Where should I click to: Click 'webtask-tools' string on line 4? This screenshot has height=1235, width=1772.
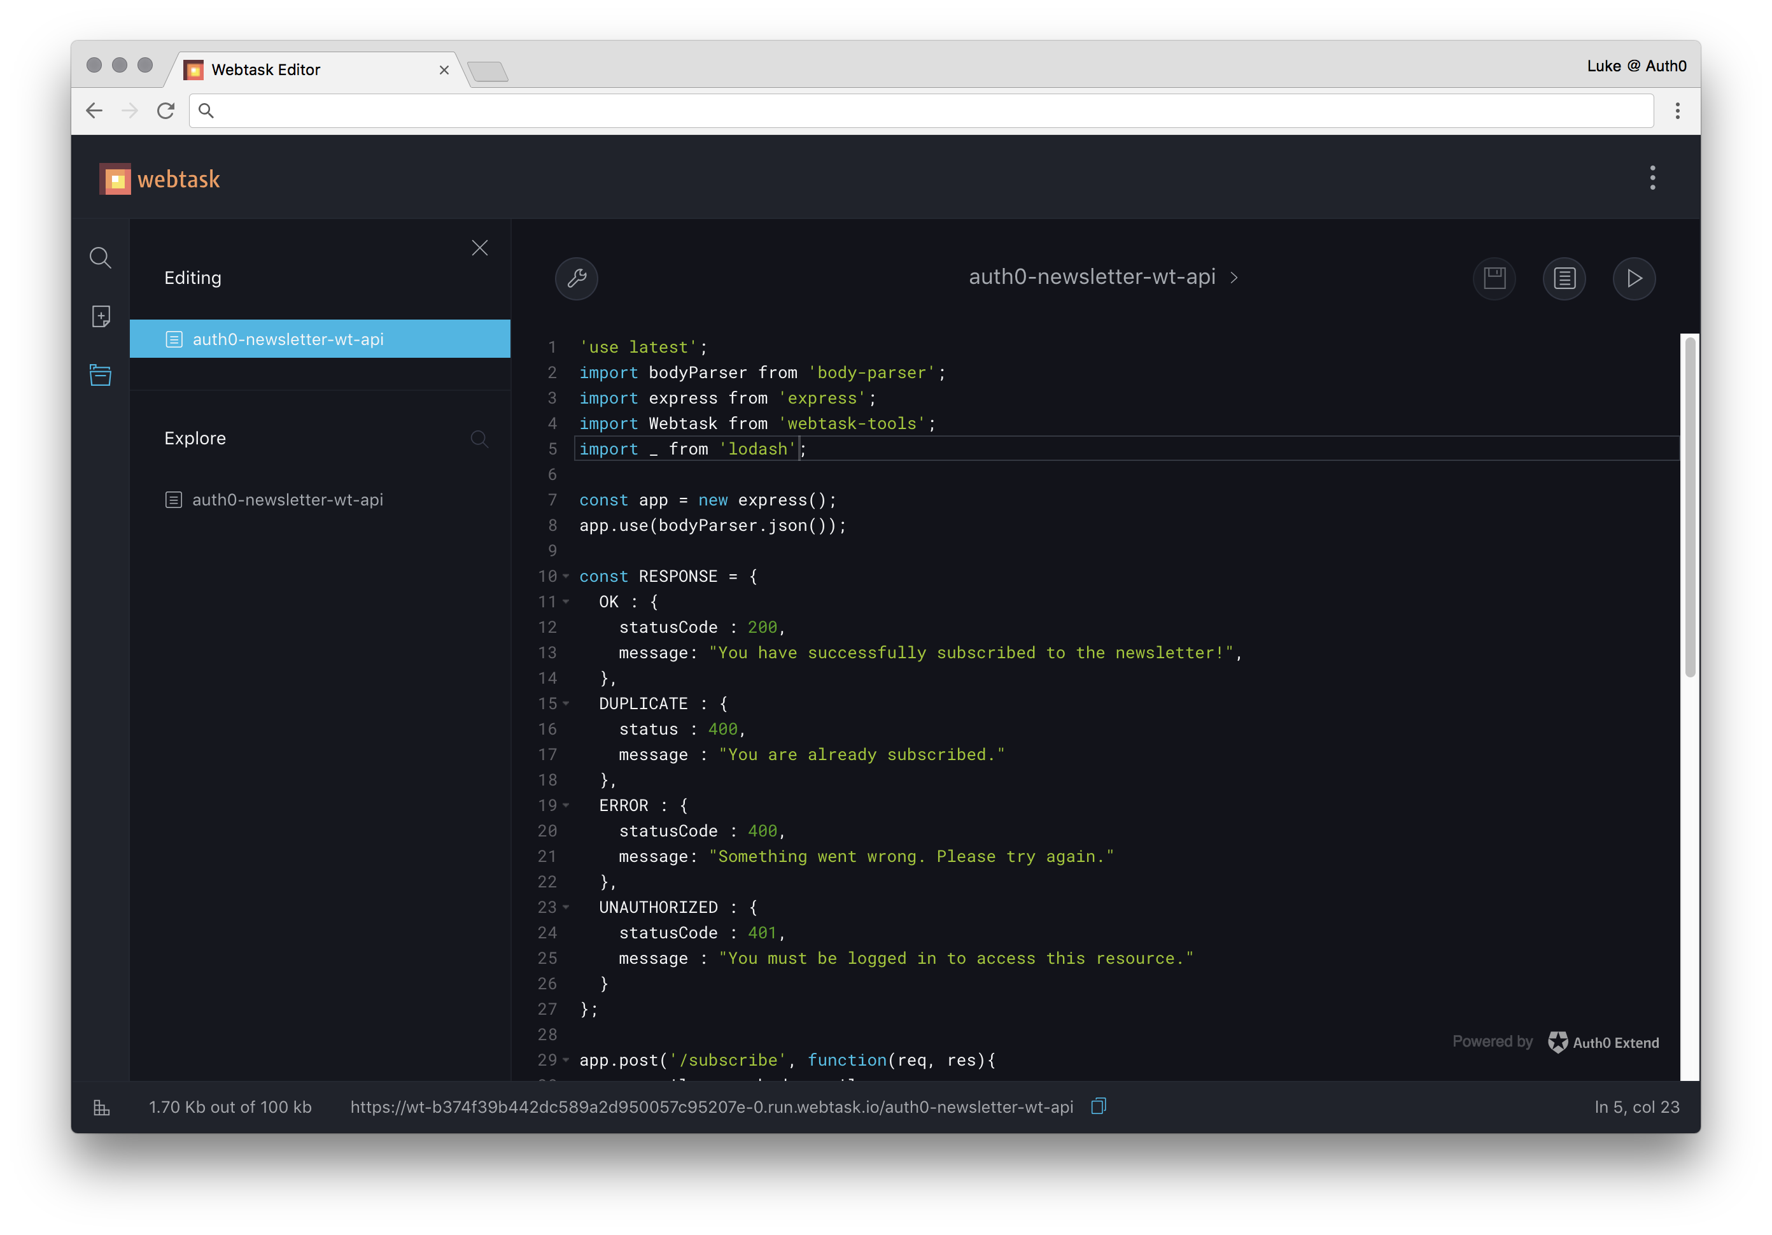tap(852, 424)
